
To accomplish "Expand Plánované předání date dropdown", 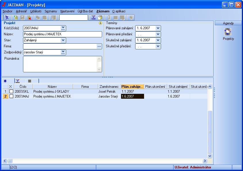I will [158, 34].
